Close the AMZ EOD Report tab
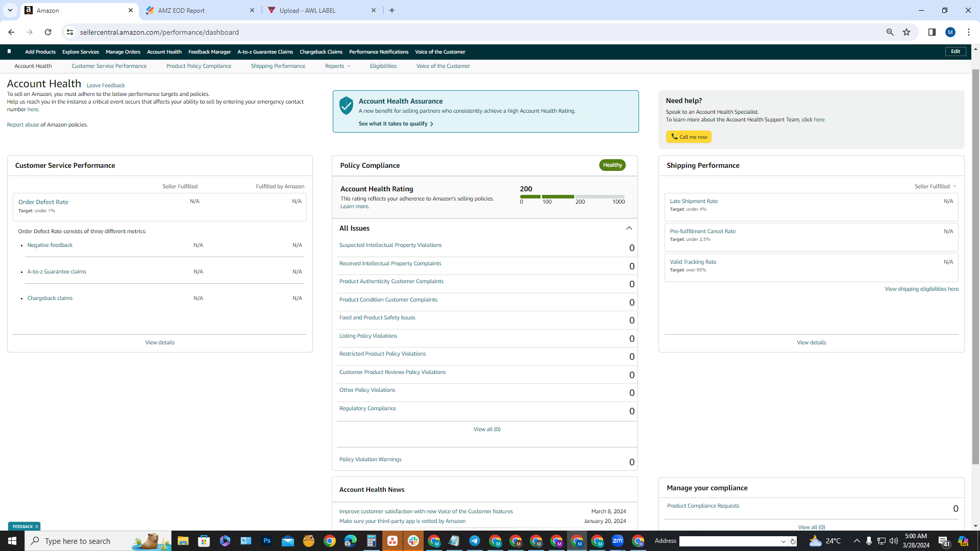This screenshot has height=551, width=980. coord(252,10)
